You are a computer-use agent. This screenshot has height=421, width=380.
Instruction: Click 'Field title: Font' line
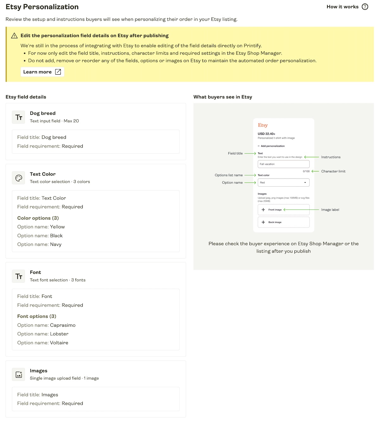pyautogui.click(x=35, y=296)
